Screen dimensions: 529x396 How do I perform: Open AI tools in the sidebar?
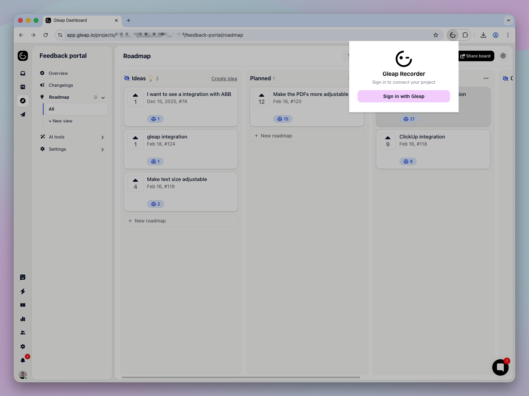[x=56, y=137]
